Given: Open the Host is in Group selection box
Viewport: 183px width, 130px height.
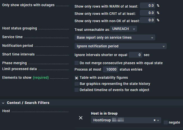Looking at the screenshot, I should [x=122, y=120].
